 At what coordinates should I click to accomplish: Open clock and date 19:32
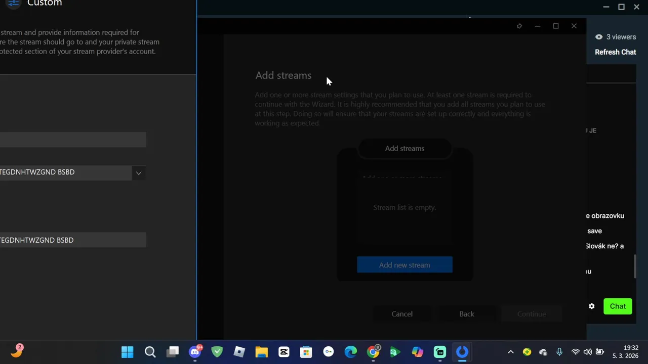(626, 352)
